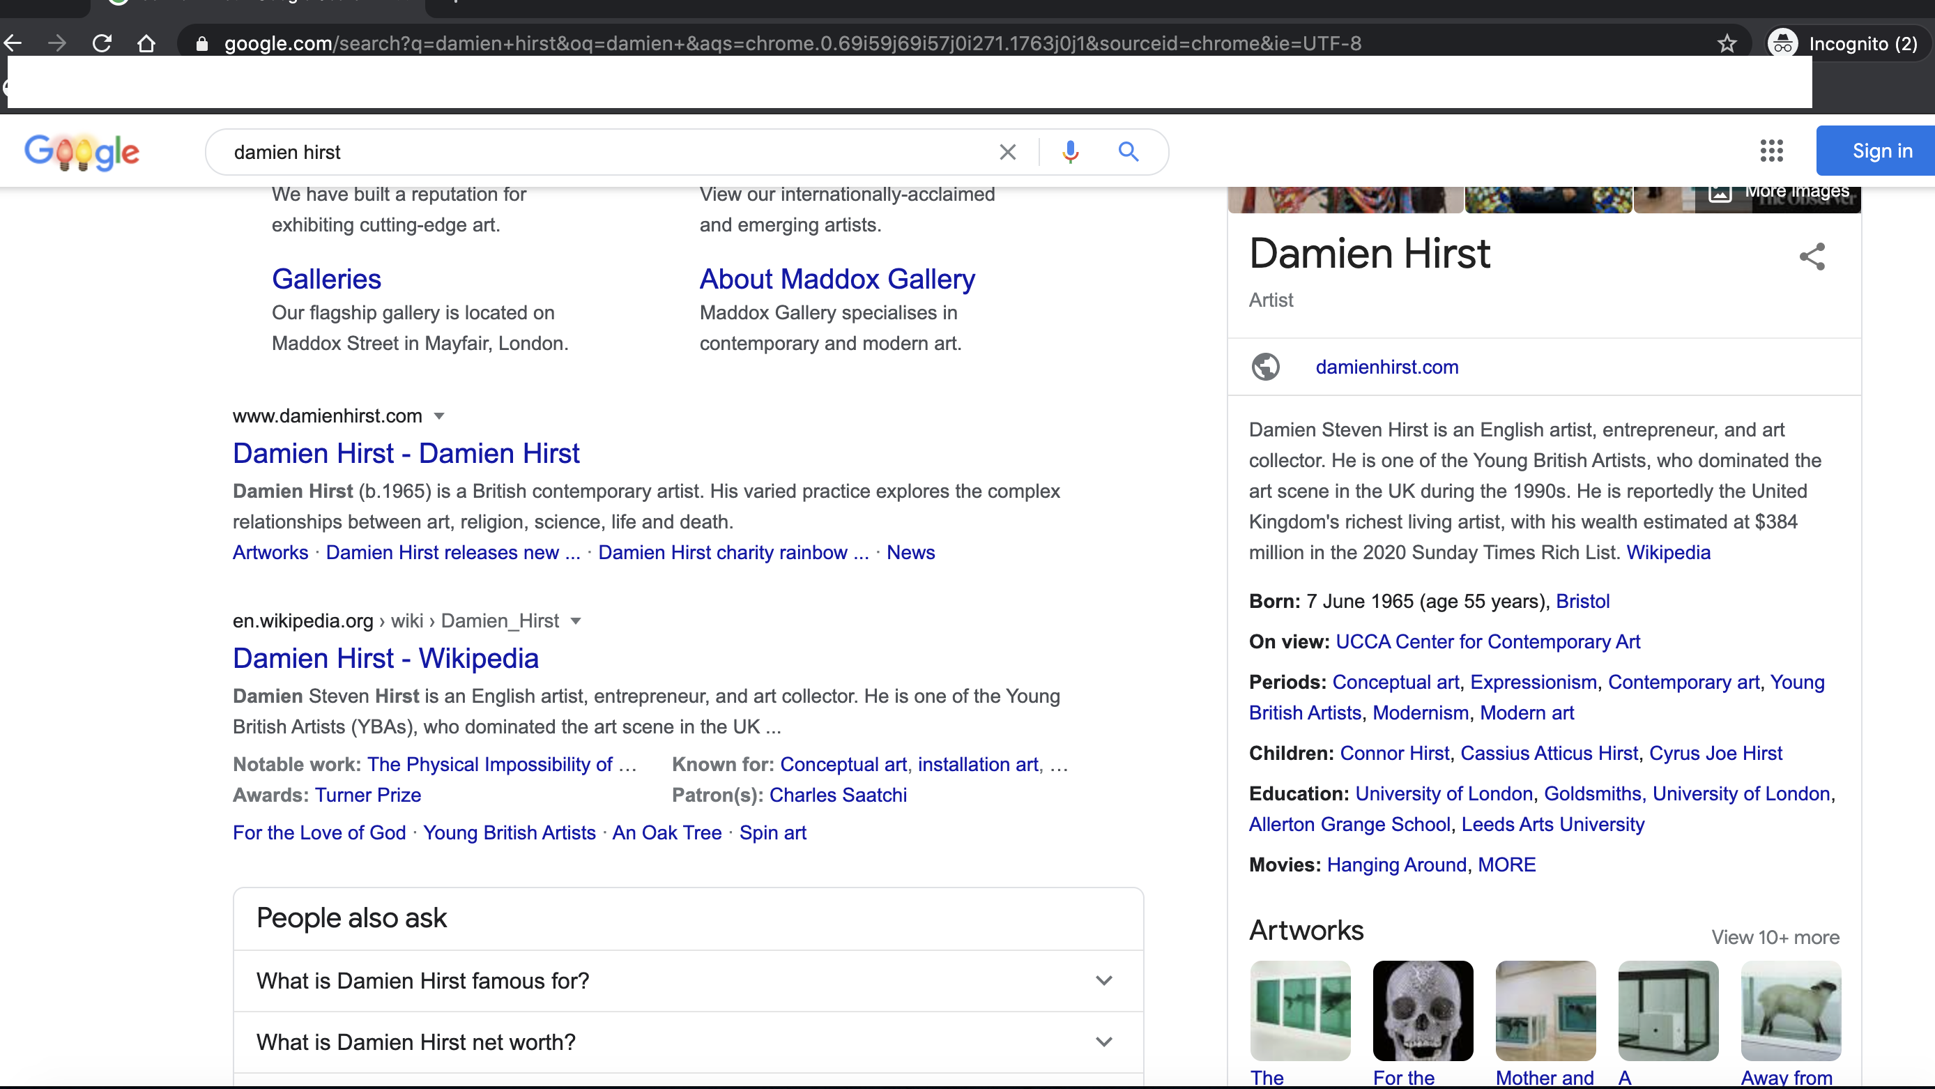Click the News sitelink
Screen dimensions: 1935x1089
point(910,552)
